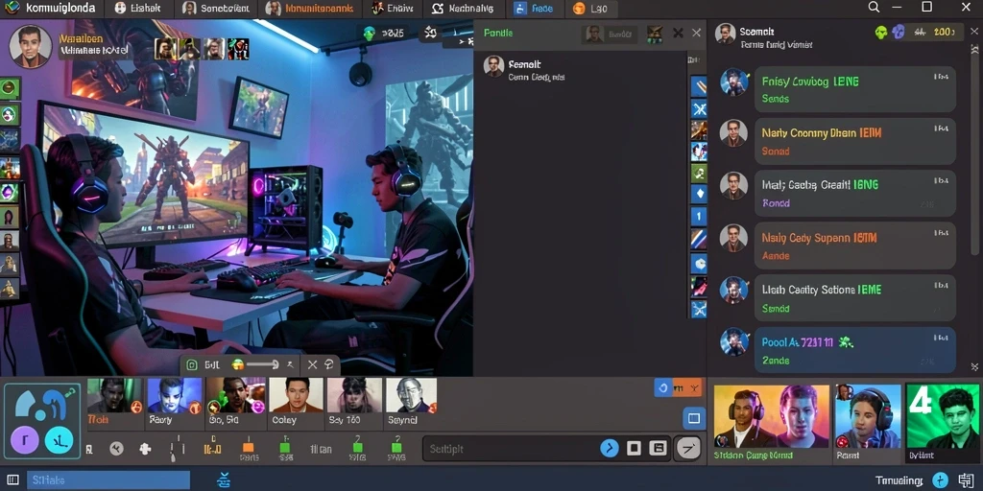This screenshot has width=983, height=491.
Task: Adjust the slider in the video control bar
Action: [x=262, y=364]
